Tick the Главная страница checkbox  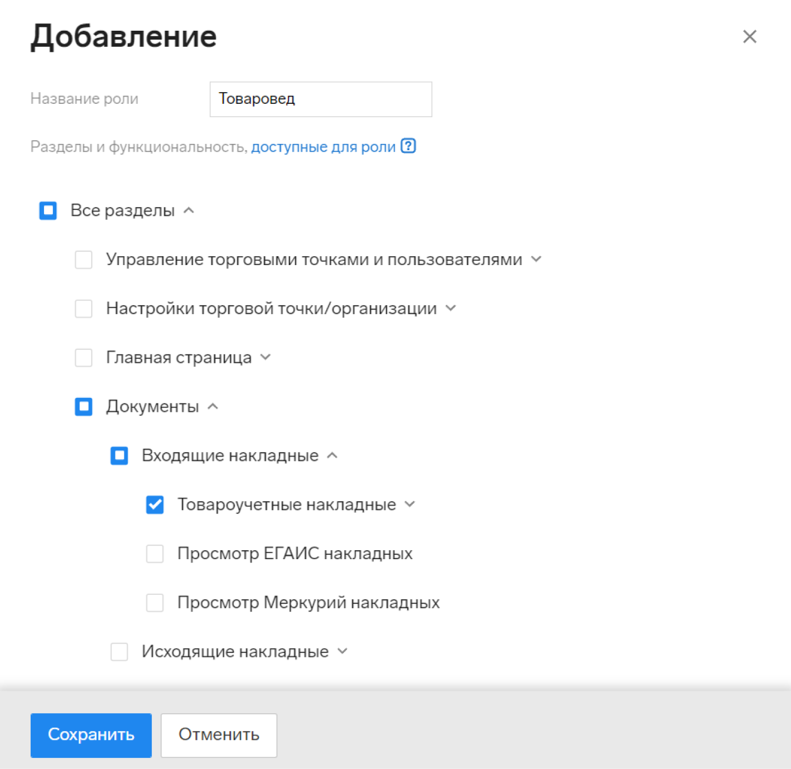[x=84, y=358]
